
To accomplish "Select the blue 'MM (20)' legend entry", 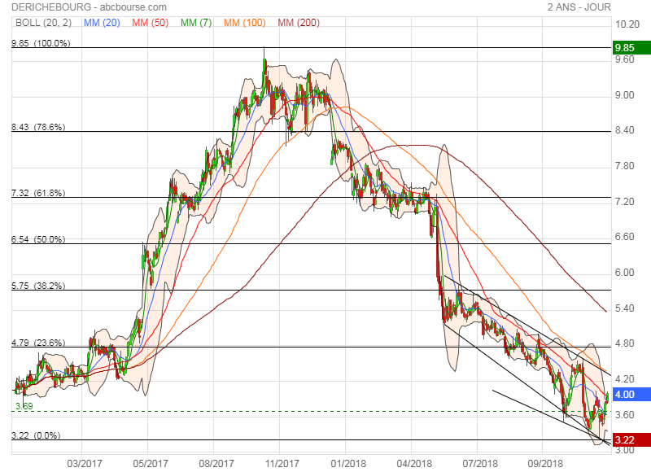I will (102, 23).
